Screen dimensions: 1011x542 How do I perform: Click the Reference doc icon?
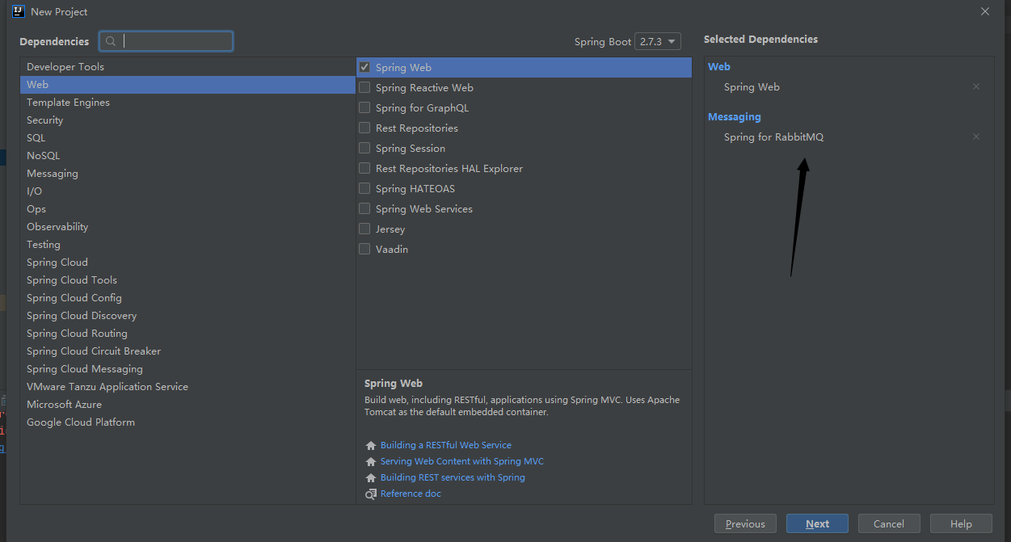[x=371, y=494]
